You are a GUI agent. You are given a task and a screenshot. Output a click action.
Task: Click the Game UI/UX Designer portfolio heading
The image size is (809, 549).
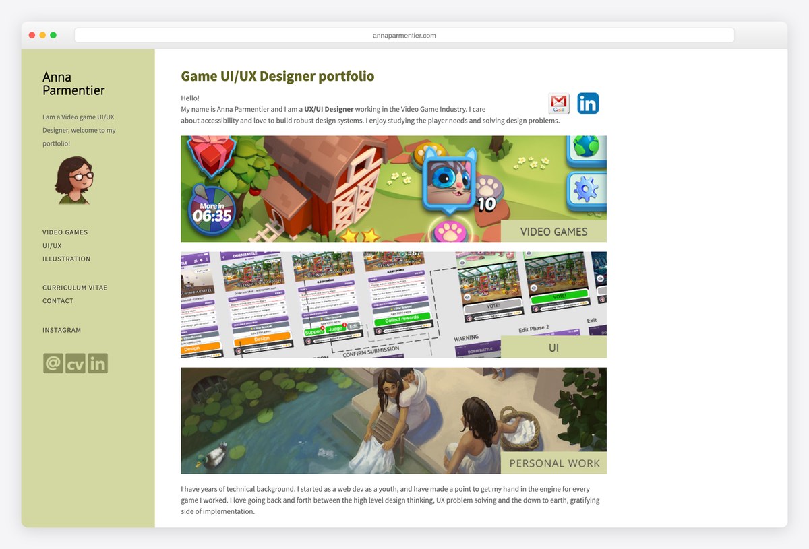click(x=278, y=76)
